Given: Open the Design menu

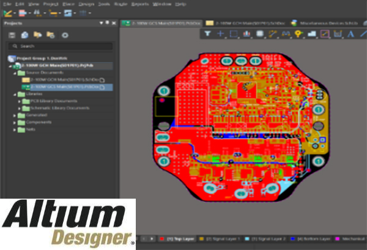Looking at the screenshot, I should coord(86,4).
